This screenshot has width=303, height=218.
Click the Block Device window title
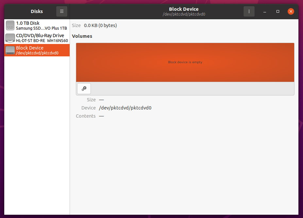click(184, 9)
